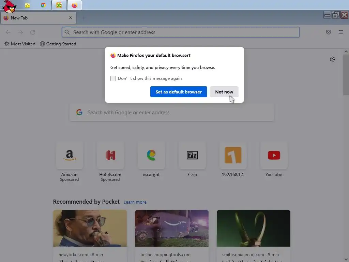Open the yellow folder taskbar icon
Screen dimensions: 349x262
27,5
